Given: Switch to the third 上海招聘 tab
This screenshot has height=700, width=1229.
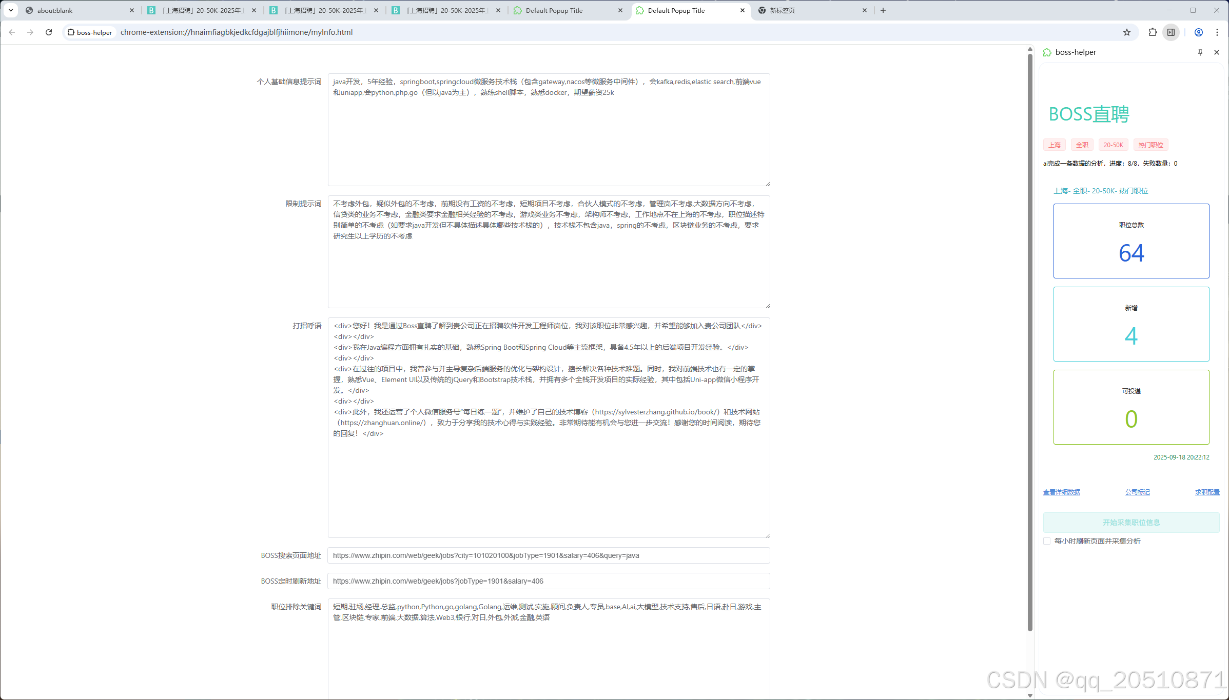Looking at the screenshot, I should 446,10.
